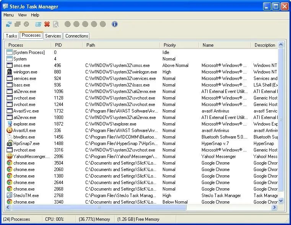Click the Chrome icon for PID 2644
The height and width of the screenshot is (225, 291).
[x=10, y=182]
